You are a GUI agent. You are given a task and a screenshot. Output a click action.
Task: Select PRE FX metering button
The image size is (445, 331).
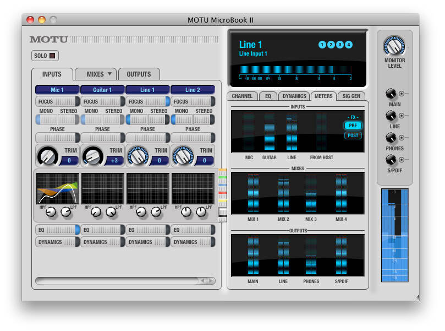click(353, 126)
